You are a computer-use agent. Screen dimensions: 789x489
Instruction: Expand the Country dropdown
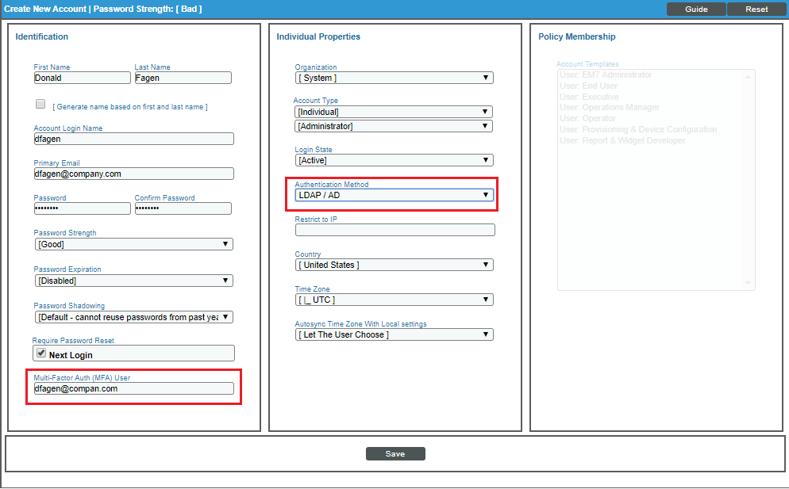[394, 265]
